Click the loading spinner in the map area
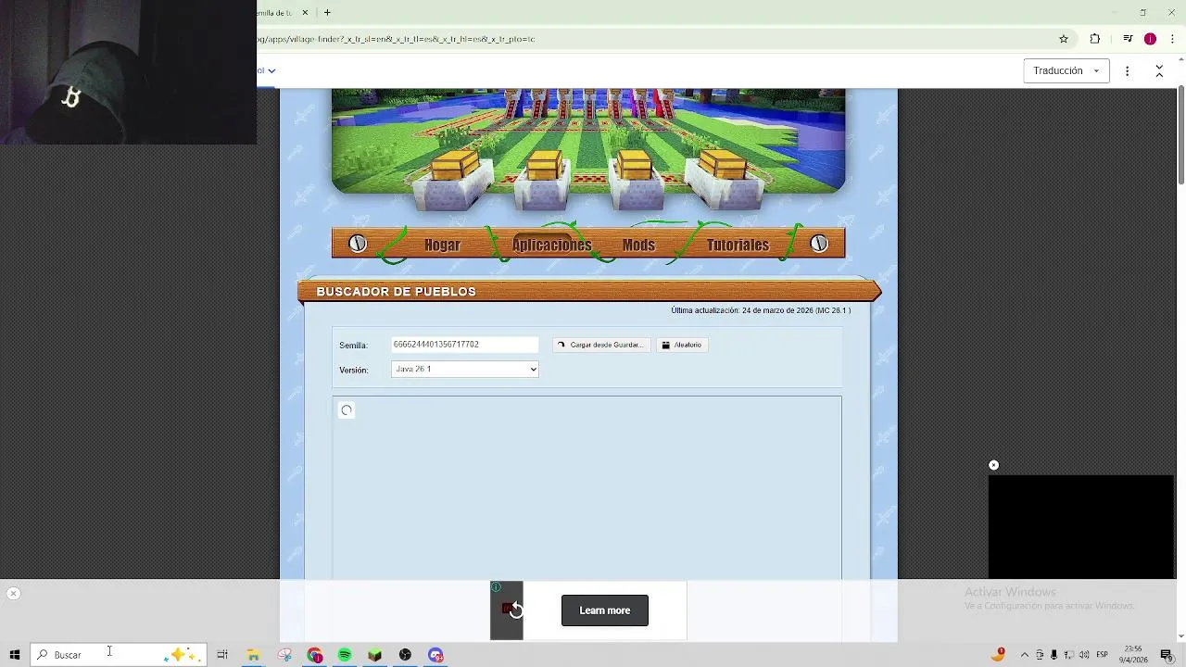 [x=347, y=410]
